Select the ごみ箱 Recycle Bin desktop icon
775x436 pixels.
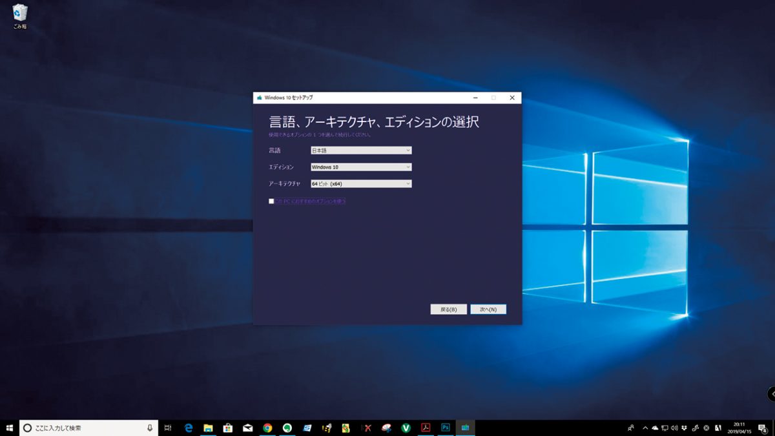point(20,17)
